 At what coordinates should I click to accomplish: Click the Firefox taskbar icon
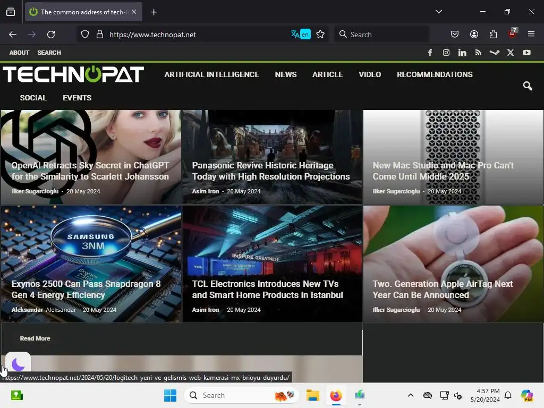click(336, 395)
